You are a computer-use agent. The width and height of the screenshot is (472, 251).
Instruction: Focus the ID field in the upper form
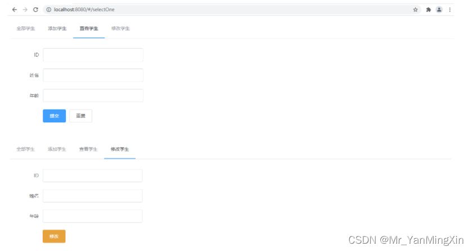93,55
